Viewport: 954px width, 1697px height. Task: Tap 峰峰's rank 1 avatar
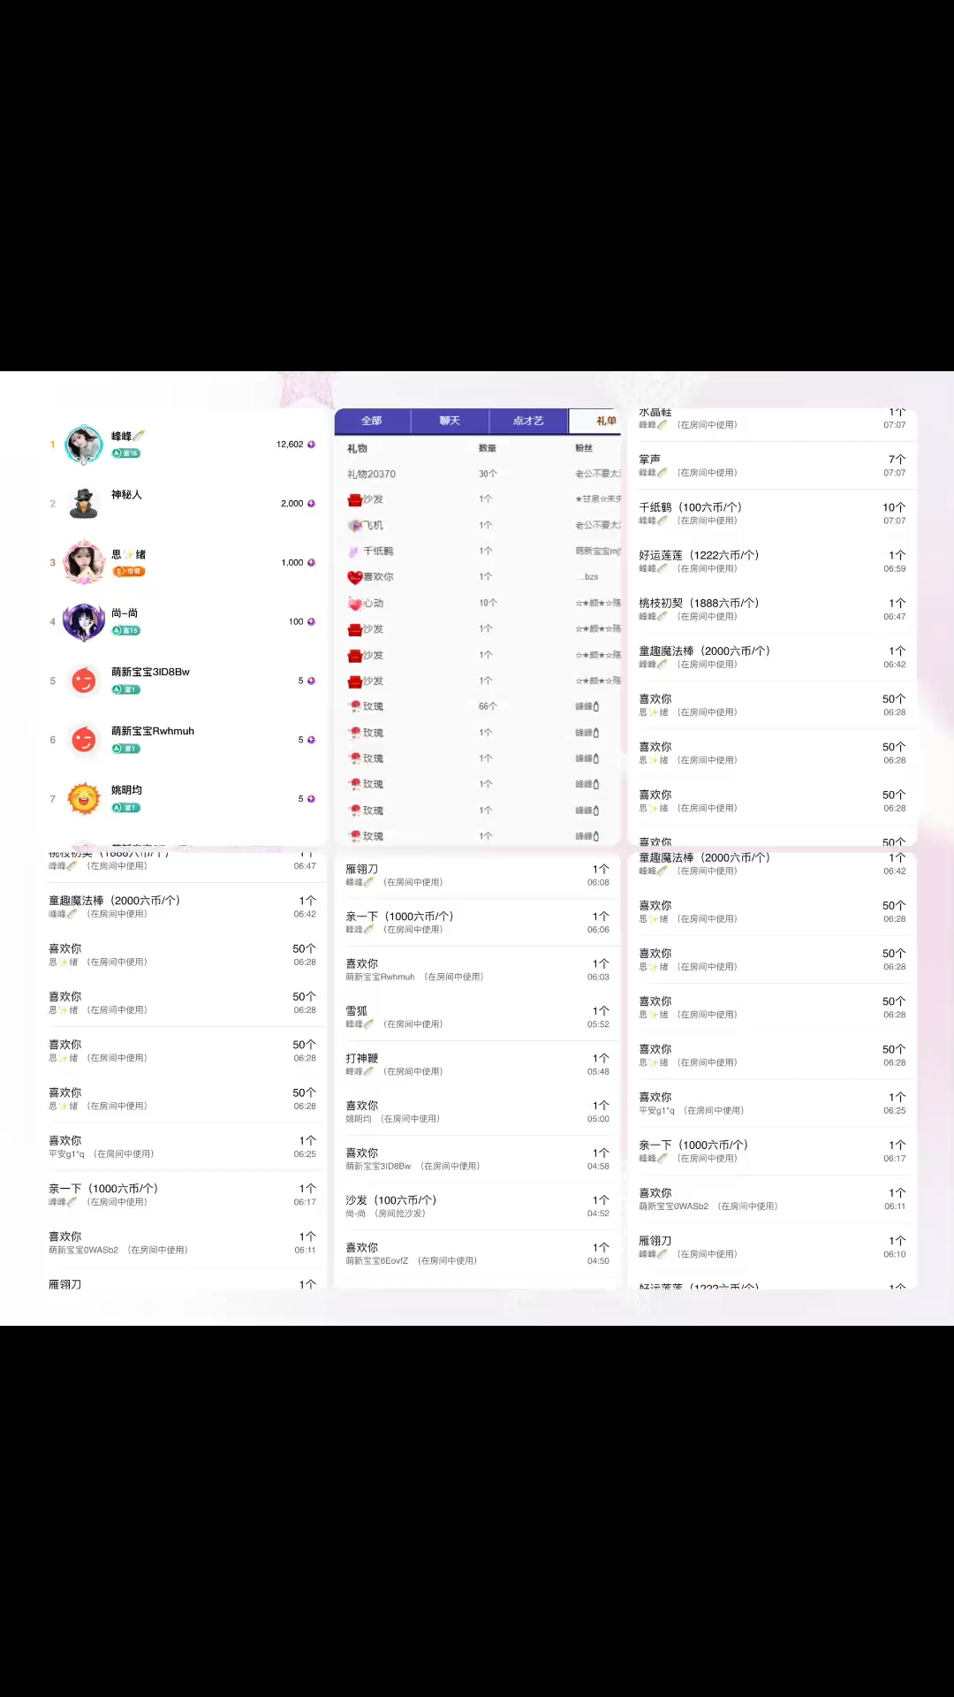84,445
